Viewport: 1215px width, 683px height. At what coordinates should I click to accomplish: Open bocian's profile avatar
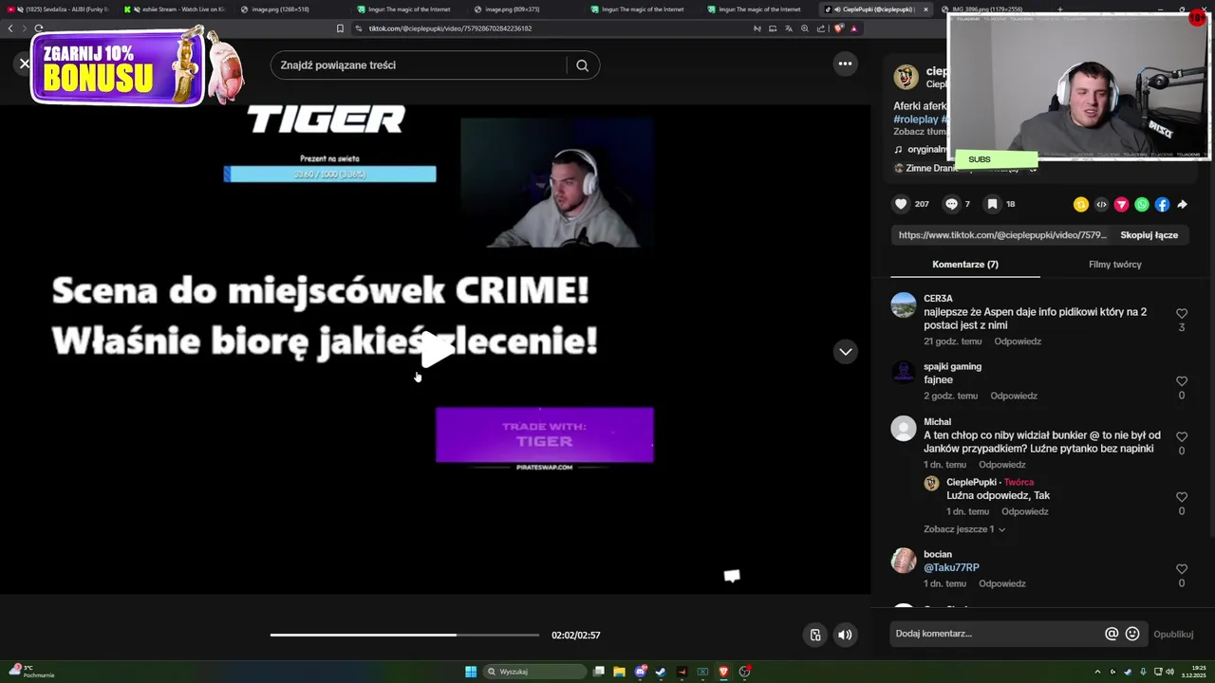[904, 561]
